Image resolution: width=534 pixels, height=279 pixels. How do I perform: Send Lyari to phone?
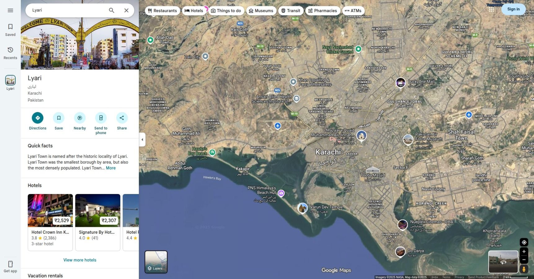point(101,118)
